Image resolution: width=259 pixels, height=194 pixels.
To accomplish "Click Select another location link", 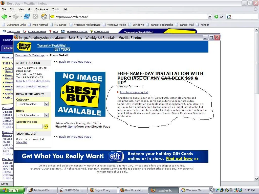I will click(32, 86).
